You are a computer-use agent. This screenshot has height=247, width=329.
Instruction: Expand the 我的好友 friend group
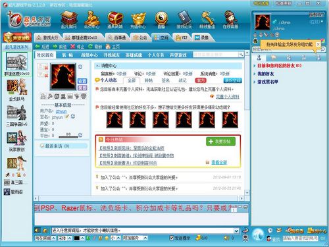click(265, 74)
